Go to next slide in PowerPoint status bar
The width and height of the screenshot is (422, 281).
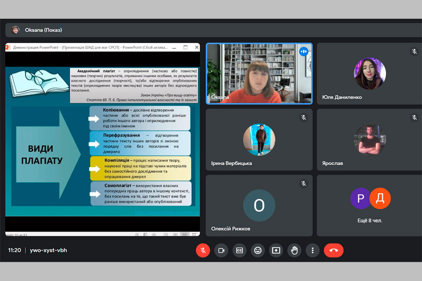[x=154, y=235]
